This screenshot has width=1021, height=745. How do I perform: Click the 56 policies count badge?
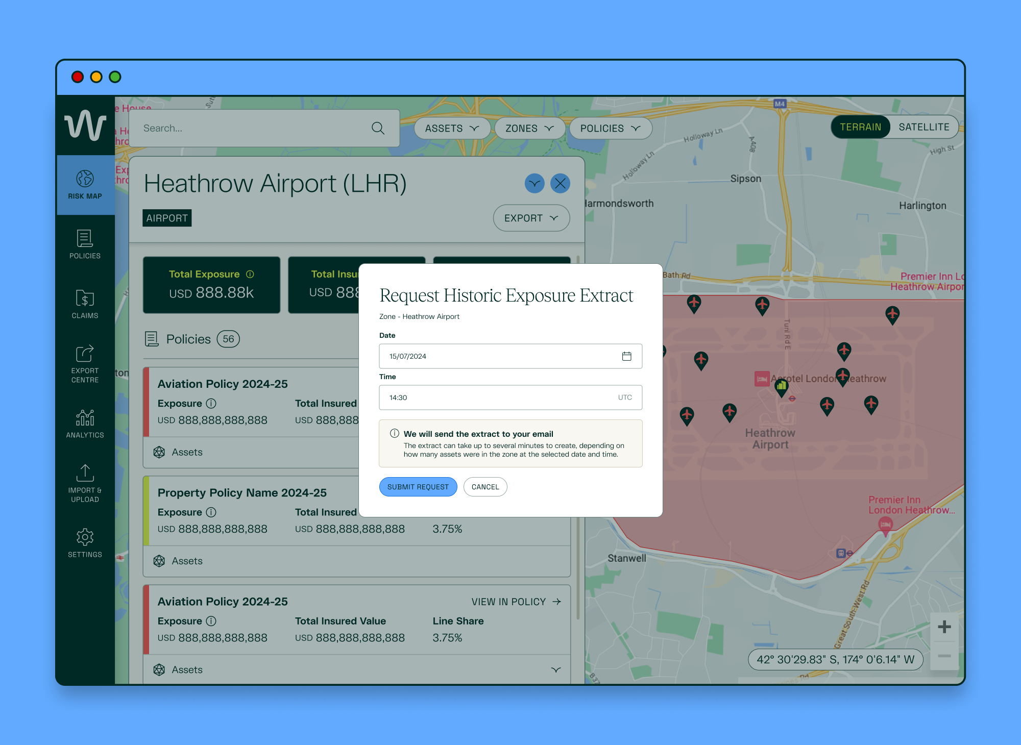[228, 339]
